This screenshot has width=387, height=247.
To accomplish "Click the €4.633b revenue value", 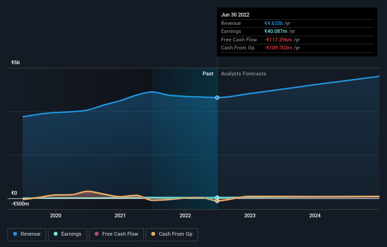I will pyautogui.click(x=273, y=23).
